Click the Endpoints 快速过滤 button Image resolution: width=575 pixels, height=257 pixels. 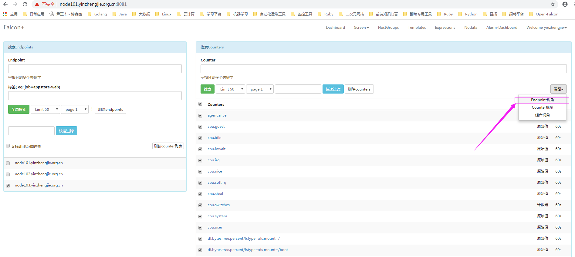click(66, 131)
